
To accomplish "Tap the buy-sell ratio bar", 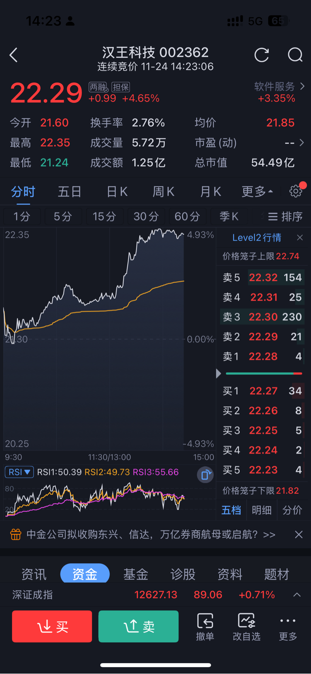I will click(x=264, y=373).
